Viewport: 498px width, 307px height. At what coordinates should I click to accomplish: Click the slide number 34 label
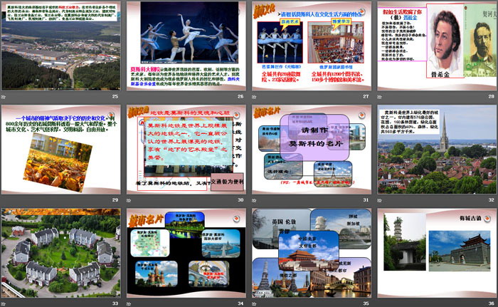click(240, 303)
